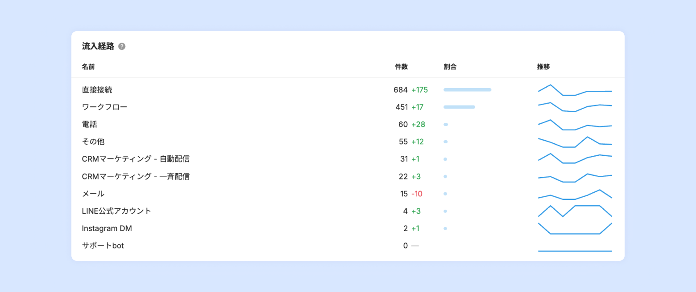Open the ワークフロー row
Screen dimensions: 696x292
(x=105, y=107)
